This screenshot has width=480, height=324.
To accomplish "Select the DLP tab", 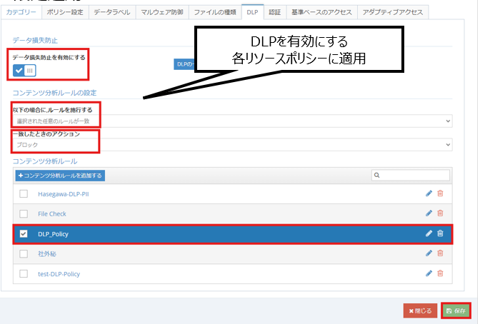I will pos(253,12).
